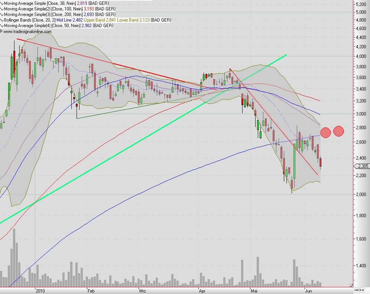Click the Jun label on the time axis

pos(308,291)
